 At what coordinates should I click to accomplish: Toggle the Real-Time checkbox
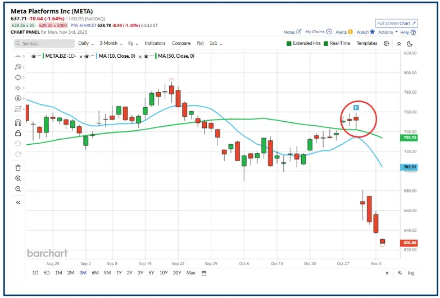pyautogui.click(x=326, y=43)
